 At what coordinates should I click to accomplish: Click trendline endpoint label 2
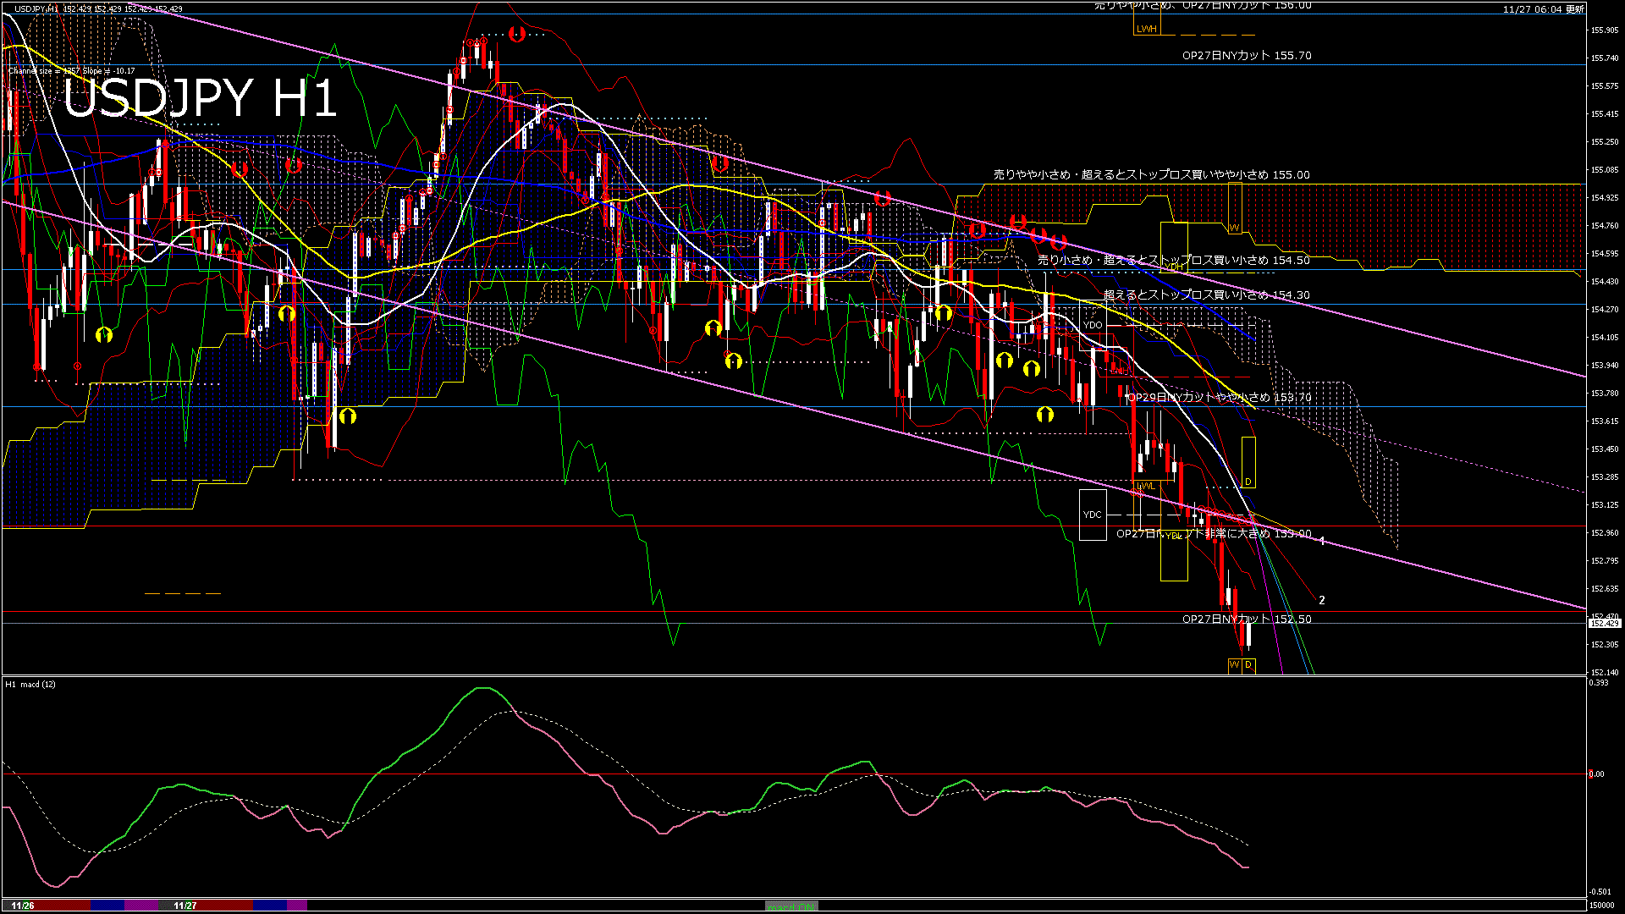click(1322, 600)
